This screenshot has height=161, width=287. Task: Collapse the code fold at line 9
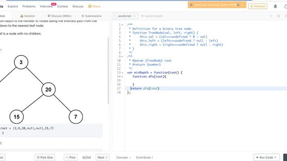coord(122,57)
